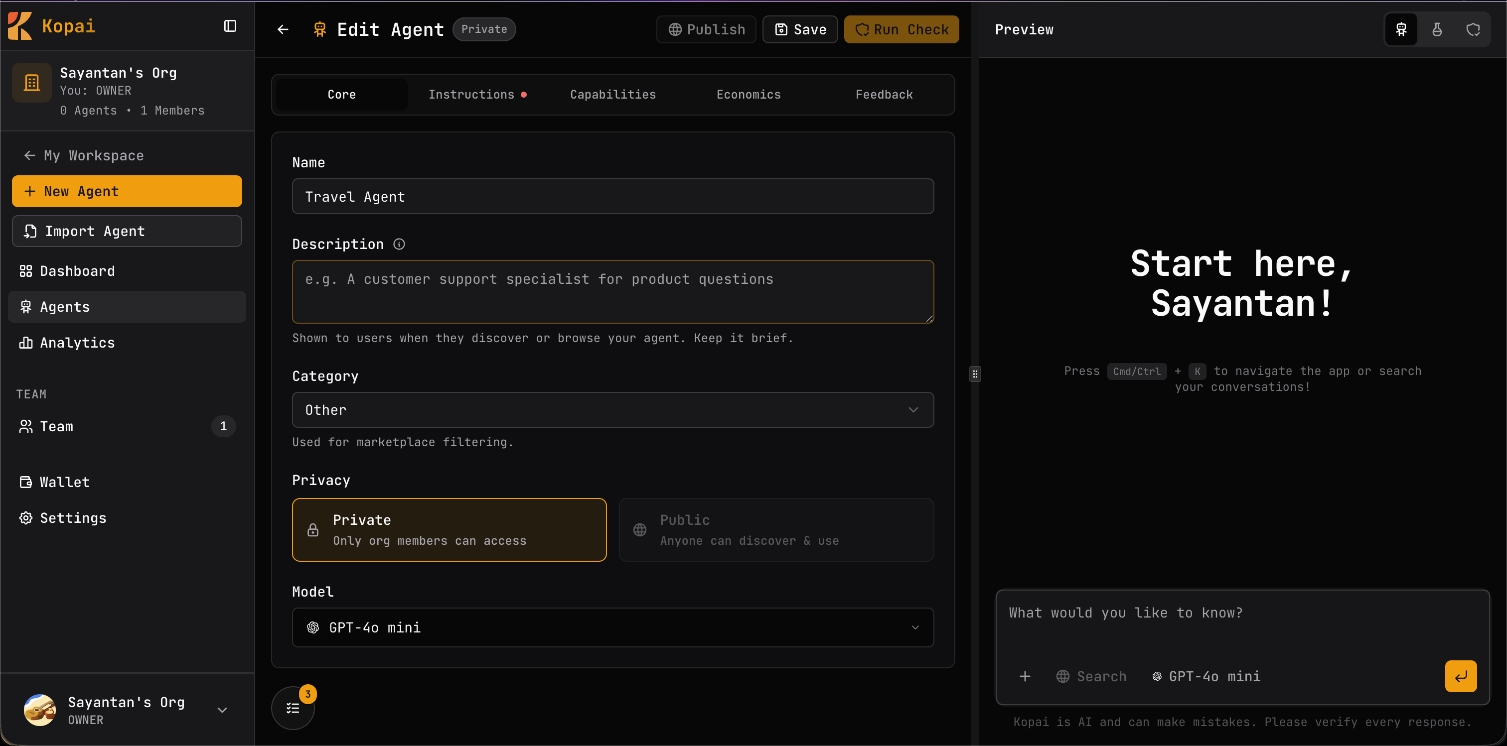Open the Description info icon

[x=399, y=245]
